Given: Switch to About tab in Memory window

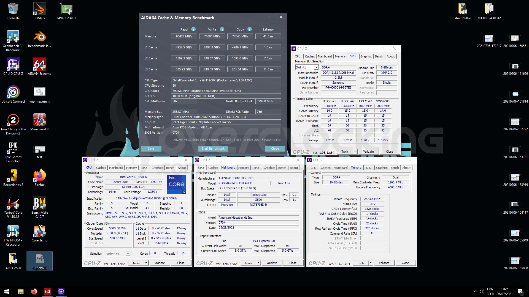Looking at the screenshot, I should click(x=406, y=168).
